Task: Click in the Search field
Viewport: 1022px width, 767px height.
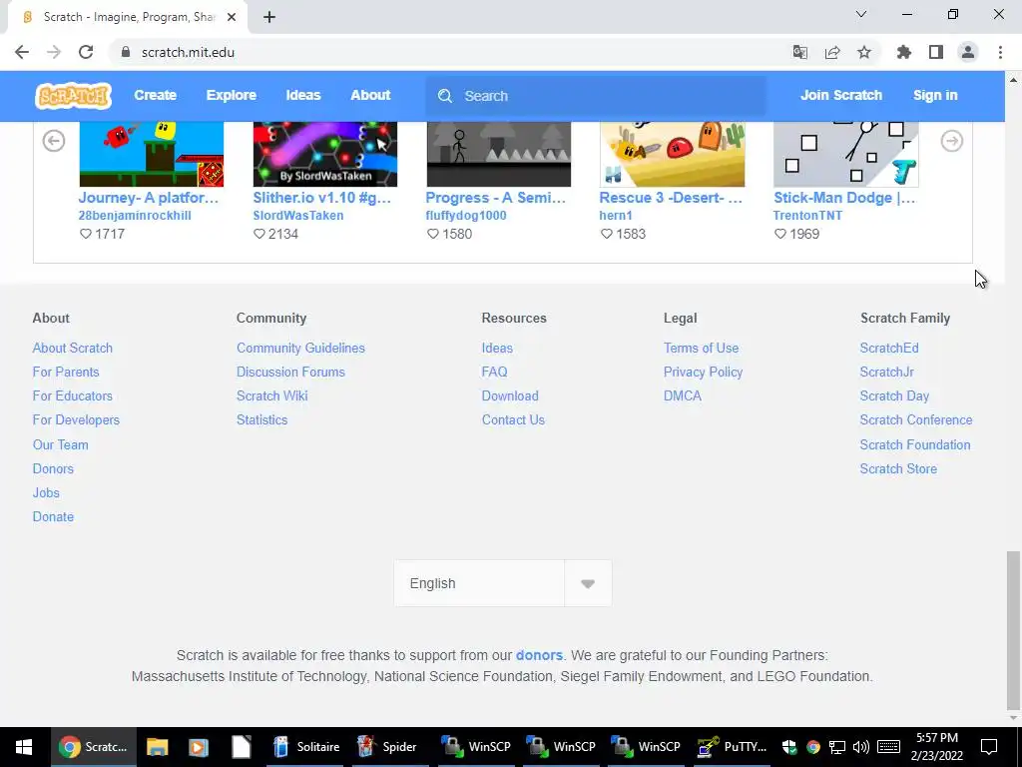Action: pyautogui.click(x=596, y=96)
